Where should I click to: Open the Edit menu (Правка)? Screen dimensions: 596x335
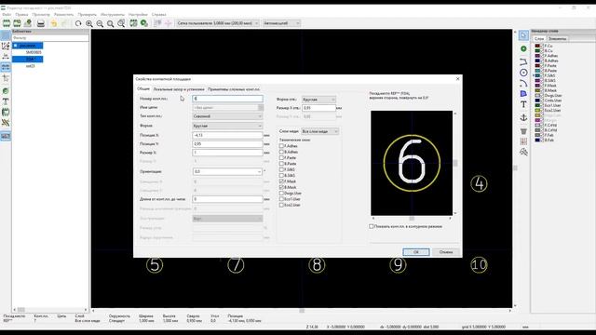click(x=21, y=15)
